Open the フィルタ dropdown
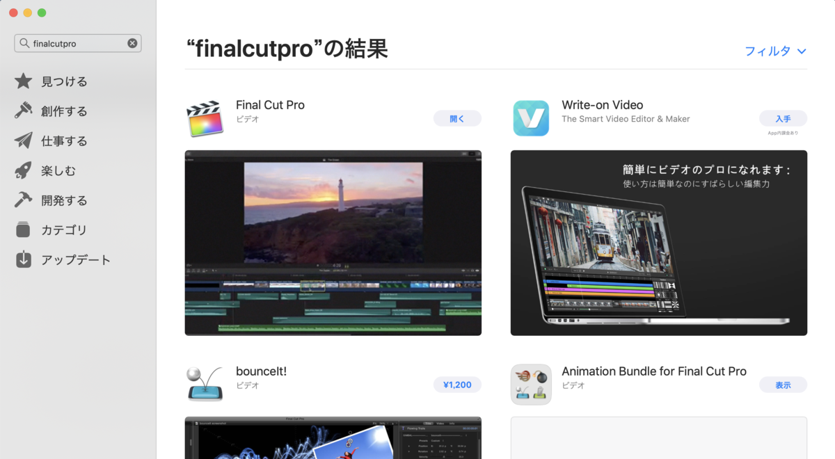Screen dimensions: 835x459 pos(774,51)
